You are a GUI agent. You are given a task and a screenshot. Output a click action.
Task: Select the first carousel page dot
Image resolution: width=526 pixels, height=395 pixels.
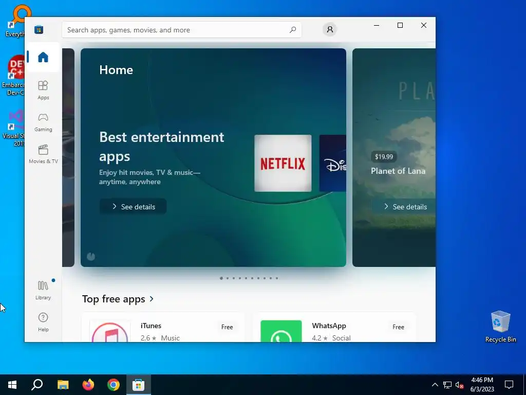point(221,278)
